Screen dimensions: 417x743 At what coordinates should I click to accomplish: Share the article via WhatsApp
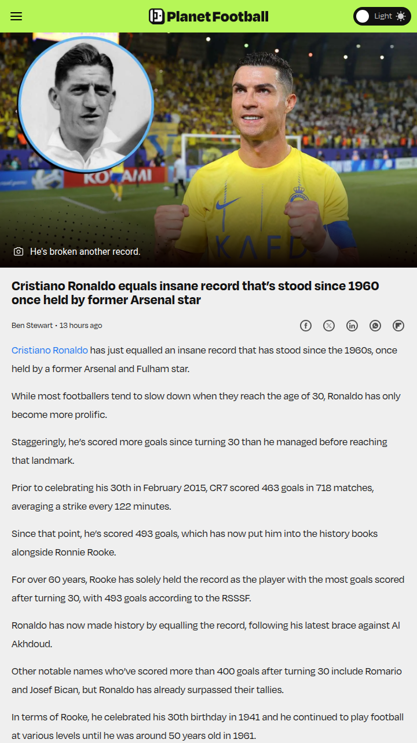click(375, 326)
